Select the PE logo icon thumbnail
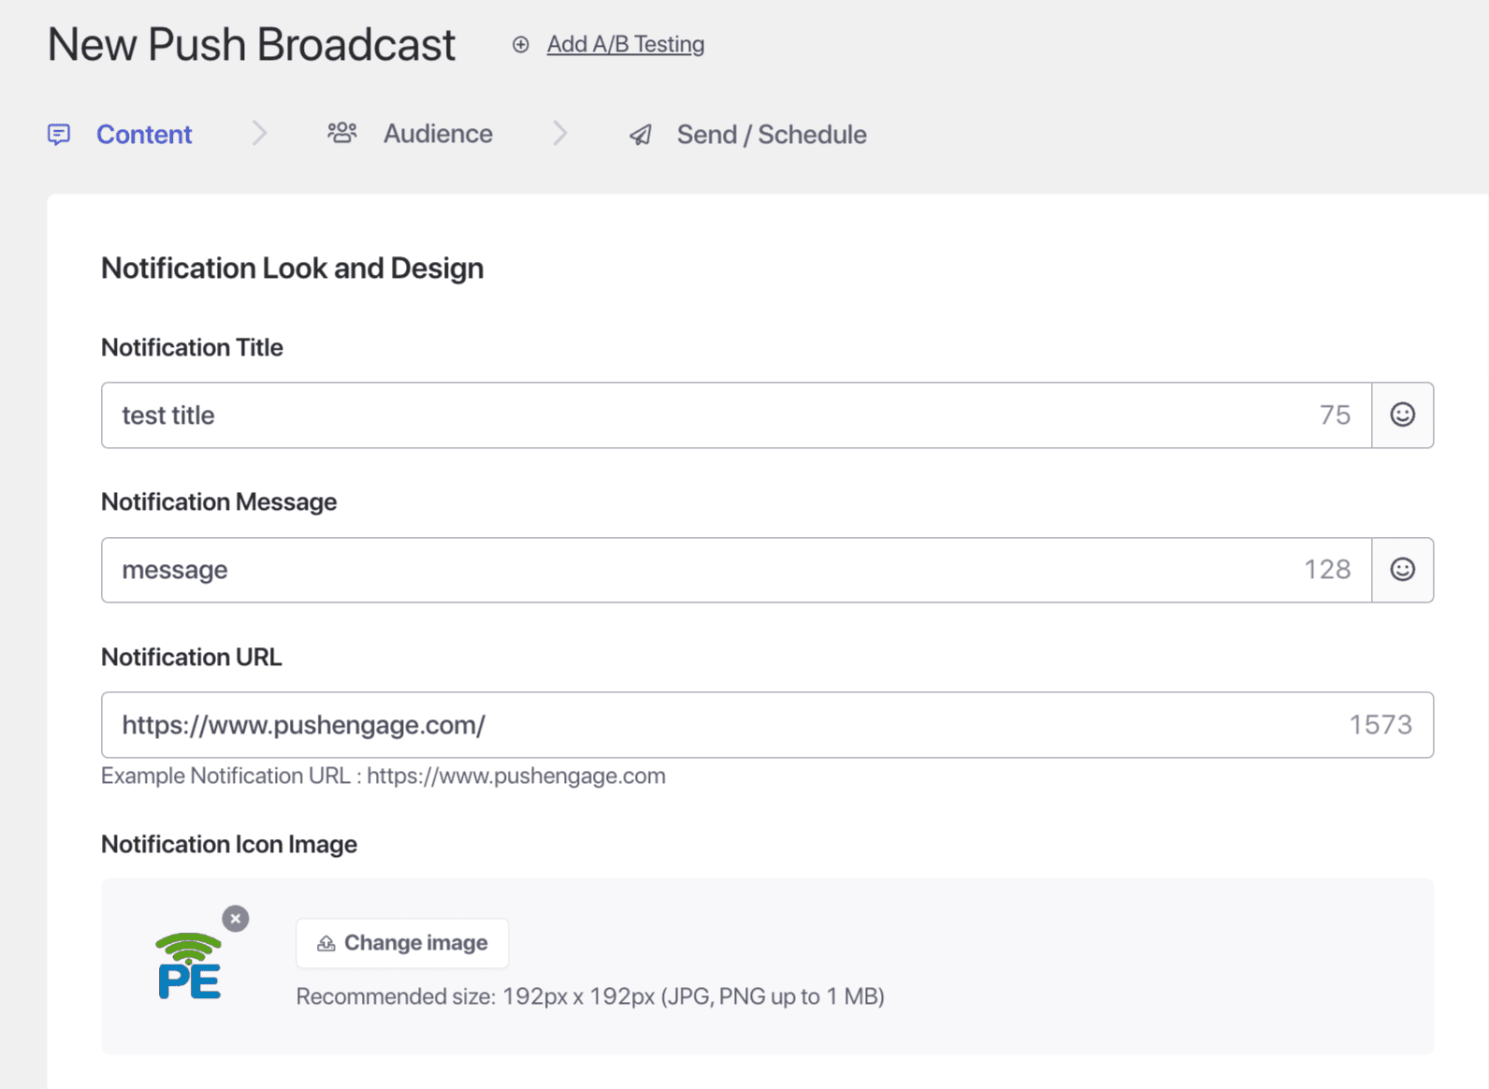The width and height of the screenshot is (1489, 1089). pos(189,967)
